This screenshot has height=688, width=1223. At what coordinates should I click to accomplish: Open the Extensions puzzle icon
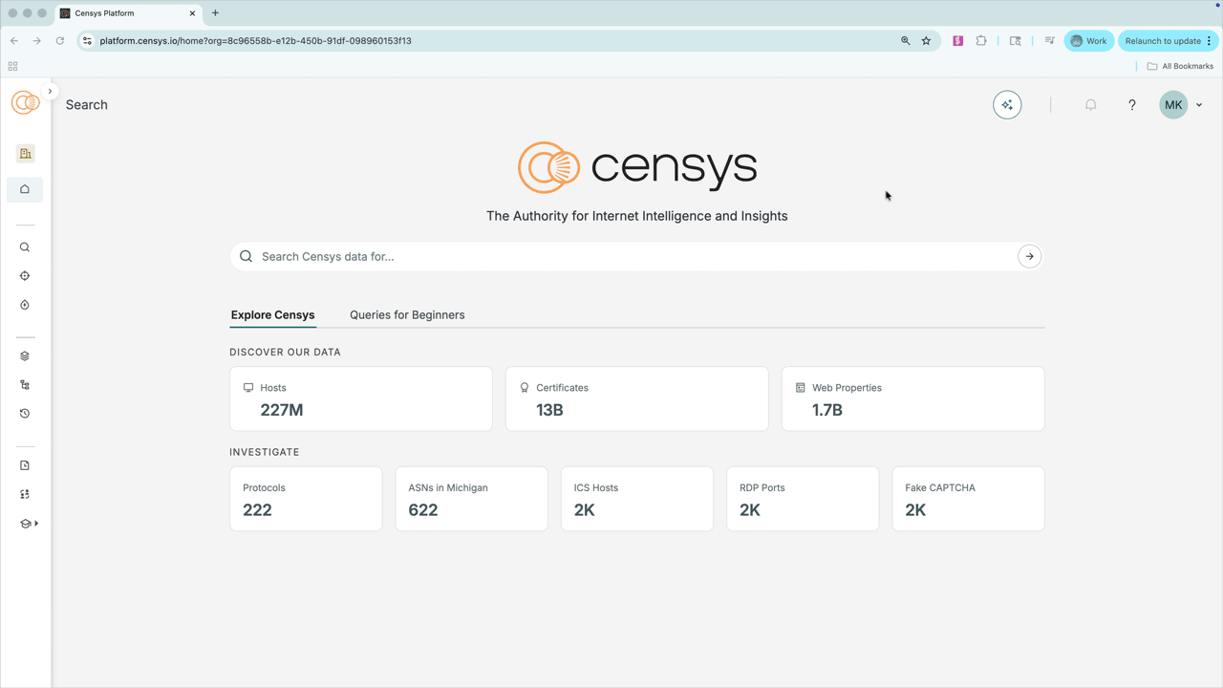(981, 41)
